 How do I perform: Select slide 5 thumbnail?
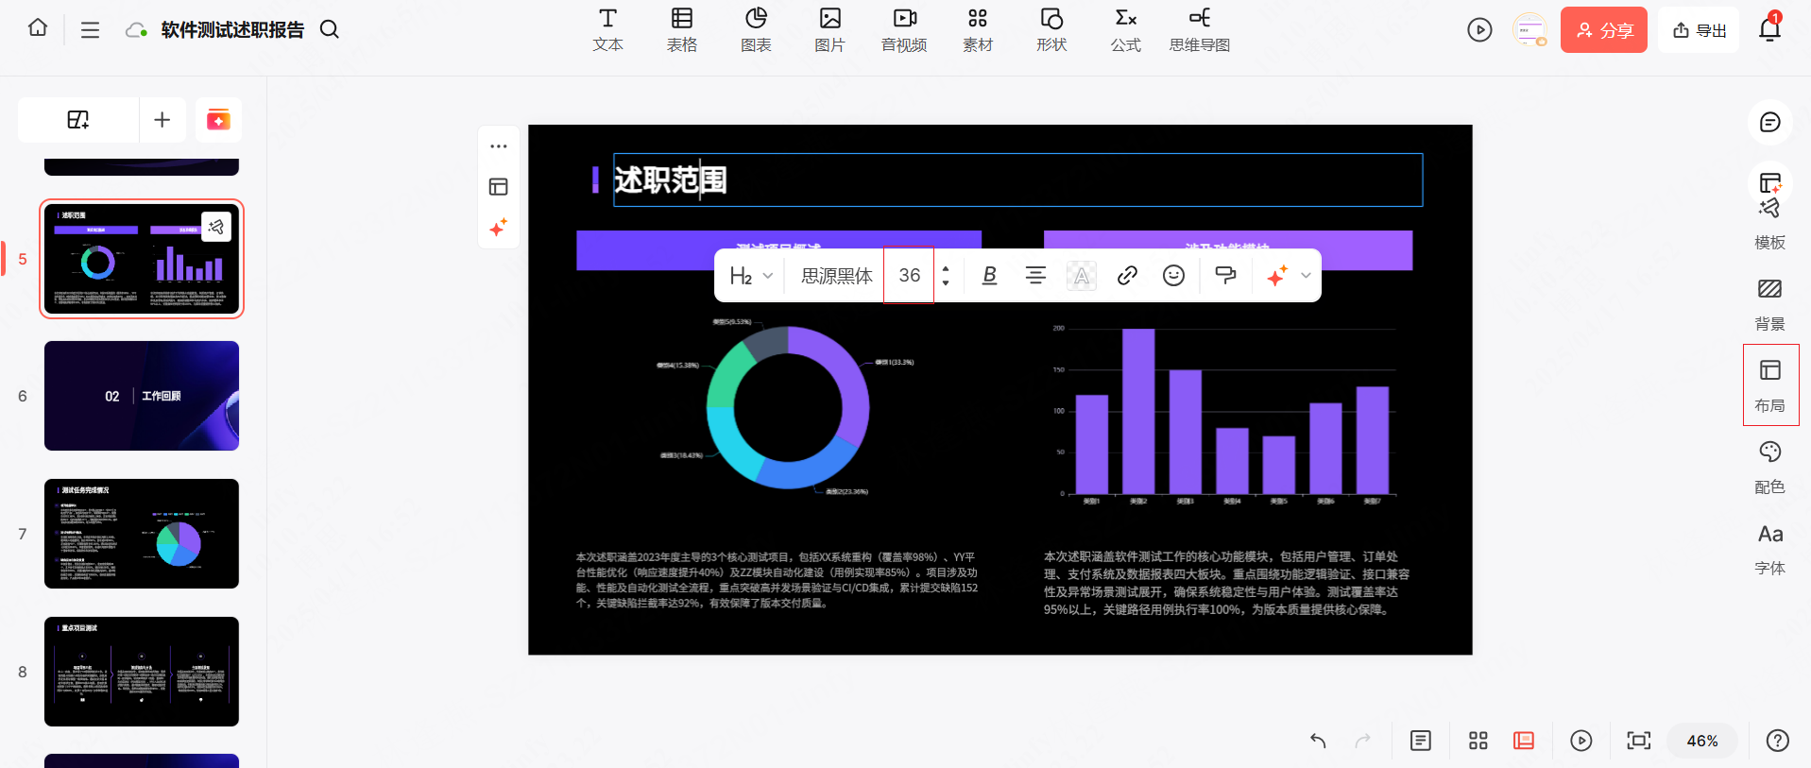[142, 259]
